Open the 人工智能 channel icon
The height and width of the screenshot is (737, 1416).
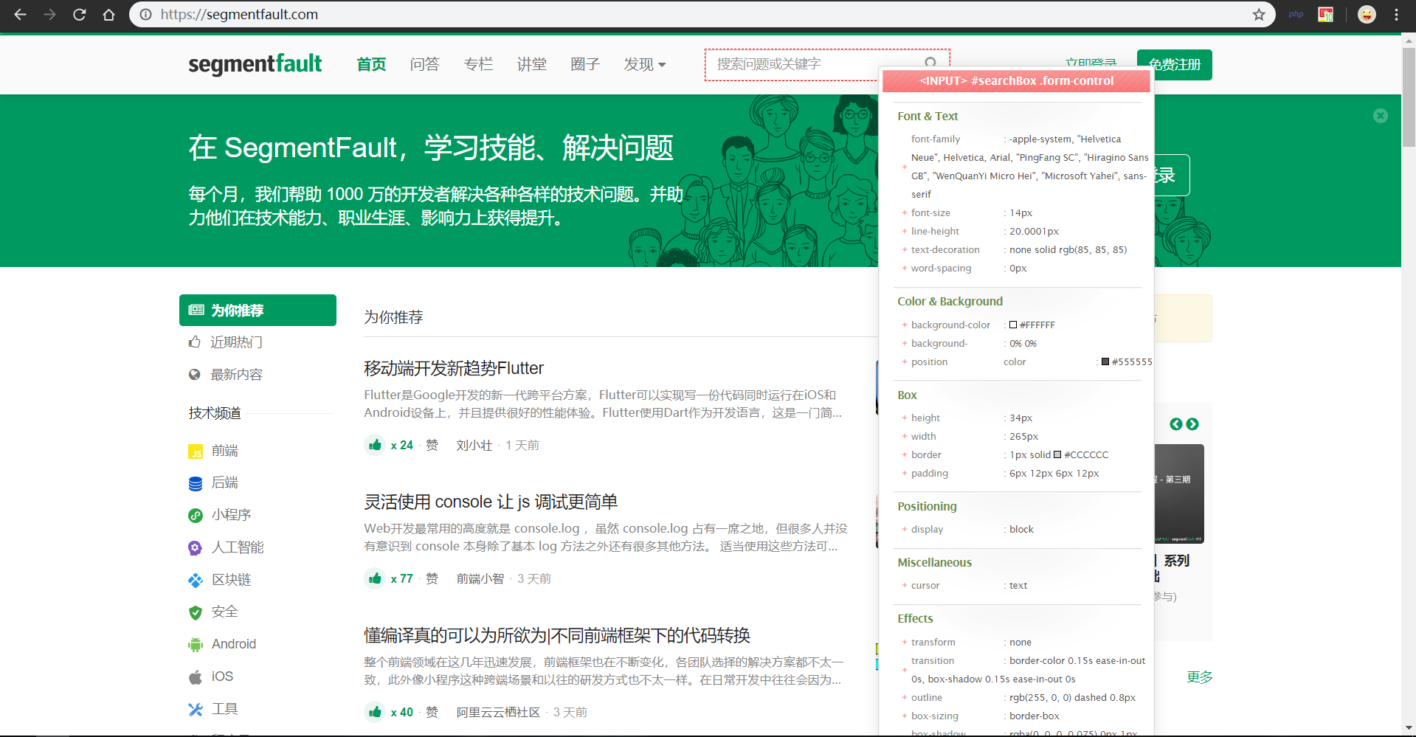pyautogui.click(x=196, y=547)
